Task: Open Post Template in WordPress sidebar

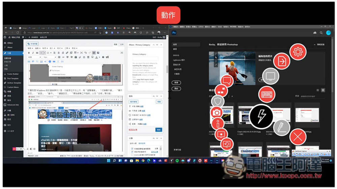Action: pyautogui.click(x=13, y=78)
